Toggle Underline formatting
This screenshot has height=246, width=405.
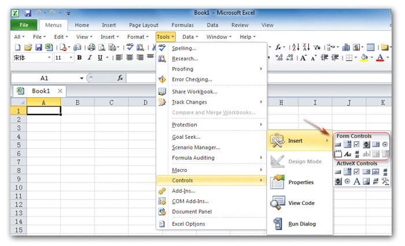[100, 58]
